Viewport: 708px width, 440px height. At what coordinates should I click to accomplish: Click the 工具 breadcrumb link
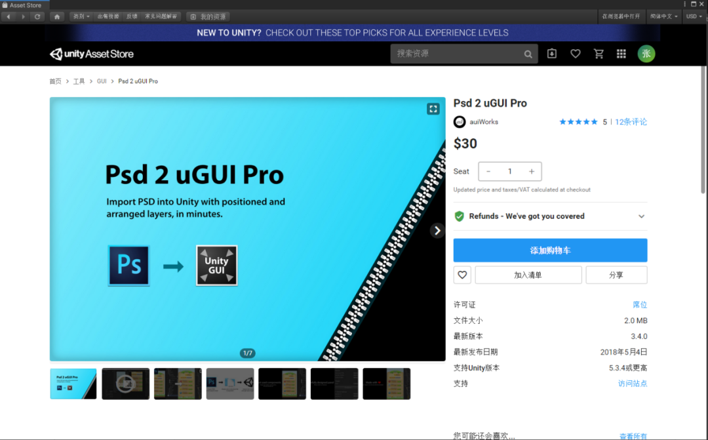point(79,81)
